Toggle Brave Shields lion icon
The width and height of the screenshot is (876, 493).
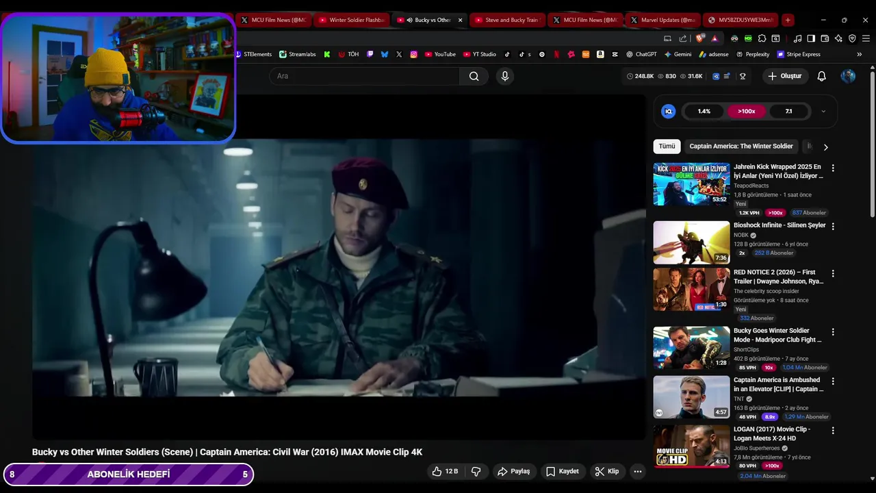pyautogui.click(x=699, y=38)
